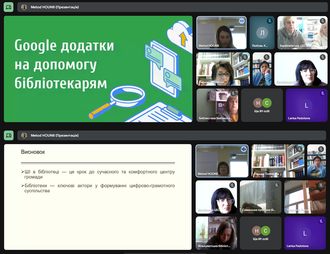The width and height of the screenshot is (330, 254).
Task: Click Metod HOUNB (Презентація) title above Google додатки slide
Action: (x=55, y=7)
